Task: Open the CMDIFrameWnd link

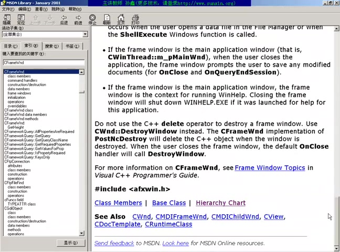Action: pyautogui.click(x=181, y=217)
